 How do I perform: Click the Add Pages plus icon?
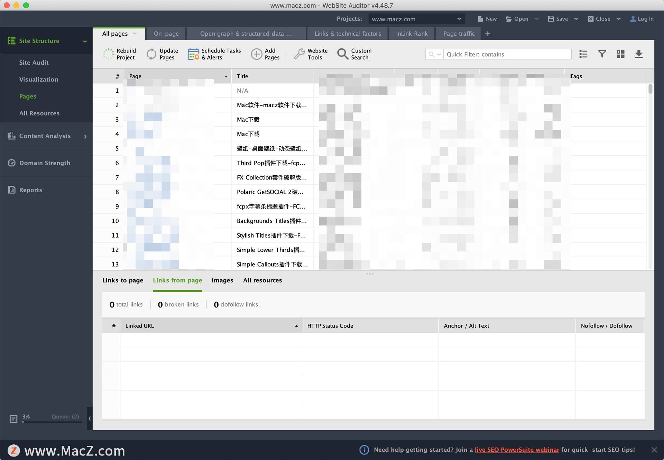click(x=256, y=54)
